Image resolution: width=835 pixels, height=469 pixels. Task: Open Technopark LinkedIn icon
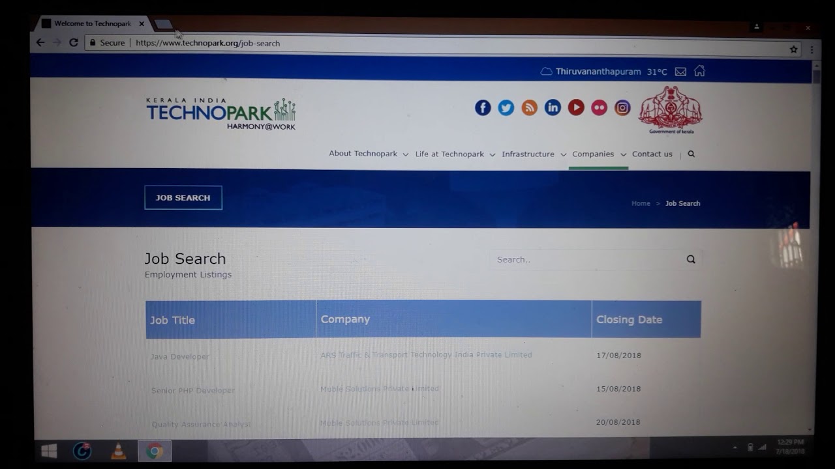point(553,108)
